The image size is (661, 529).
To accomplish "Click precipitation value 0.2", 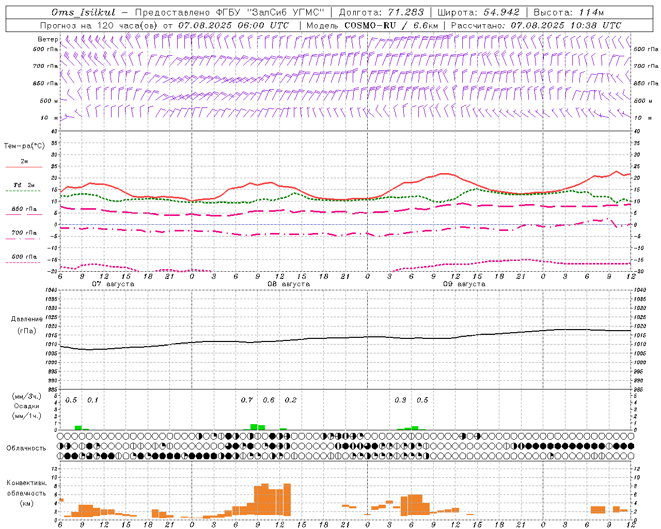I will pos(291,400).
